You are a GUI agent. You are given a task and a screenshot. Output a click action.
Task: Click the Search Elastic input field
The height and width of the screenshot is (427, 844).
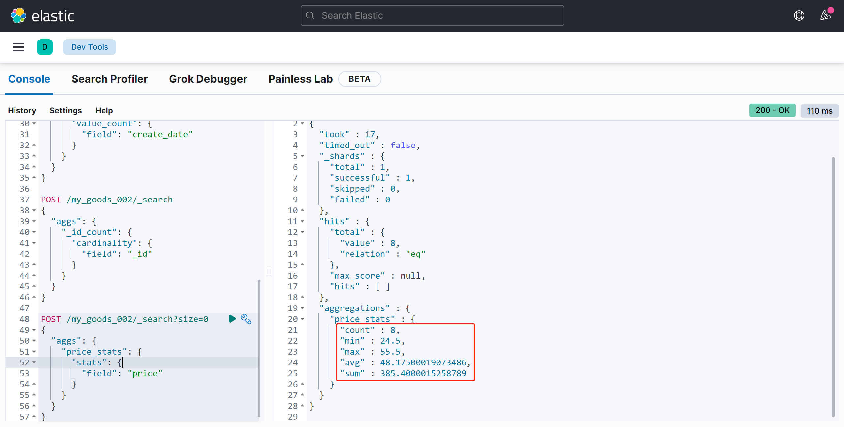[433, 15]
